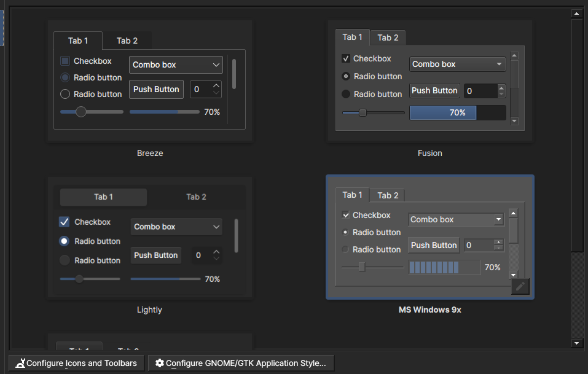Image resolution: width=588 pixels, height=374 pixels.
Task: Click the gear icon on Configure GNOME/GTK button
Action: (160, 363)
